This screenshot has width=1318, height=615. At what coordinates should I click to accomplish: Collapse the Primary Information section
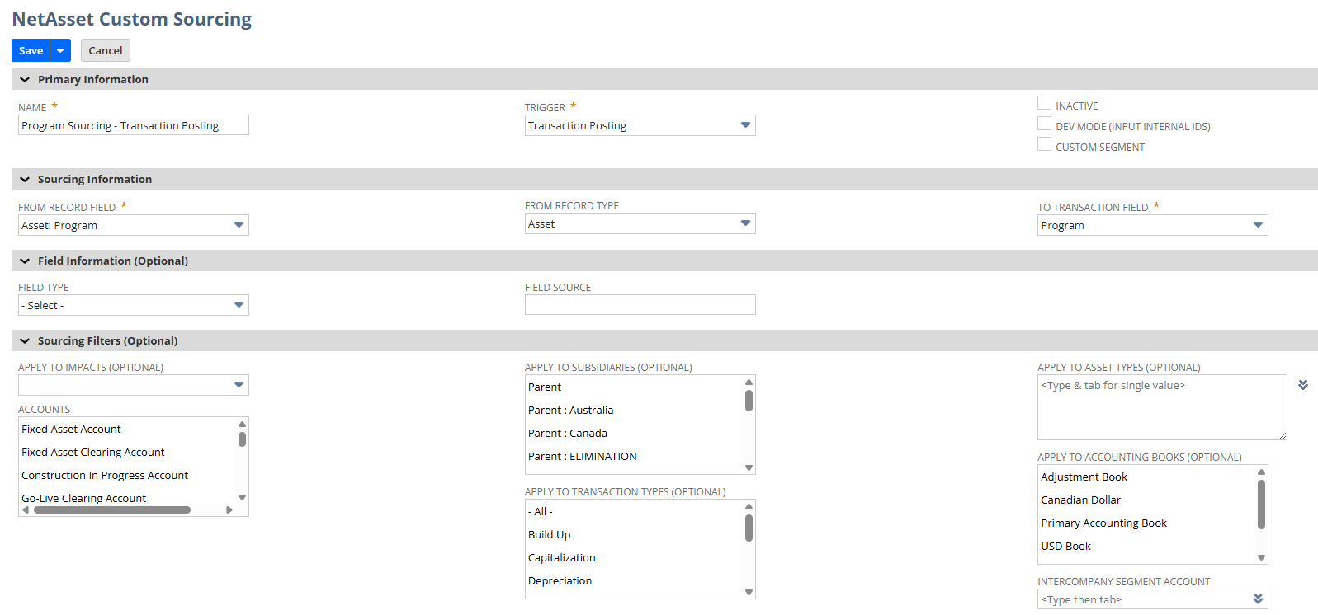25,80
